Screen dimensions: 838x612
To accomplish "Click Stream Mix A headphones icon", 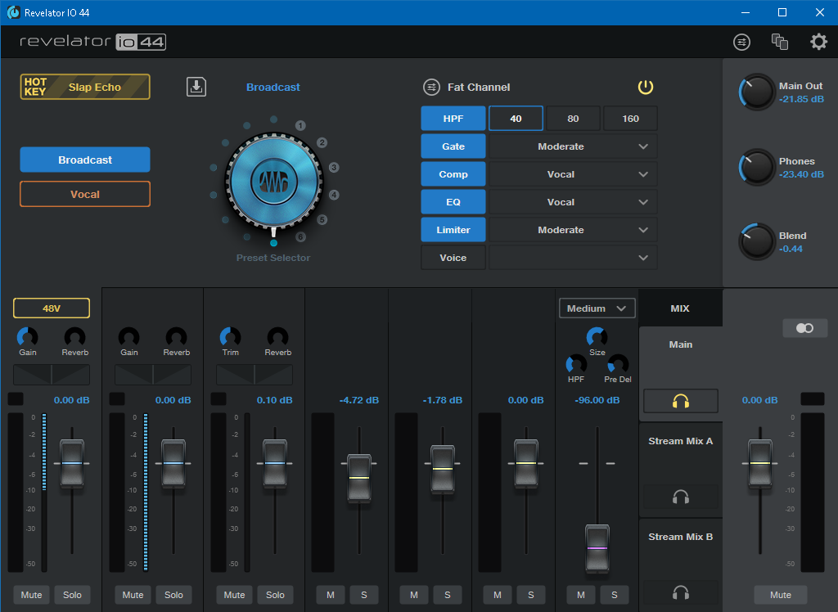I will pyautogui.click(x=680, y=497).
